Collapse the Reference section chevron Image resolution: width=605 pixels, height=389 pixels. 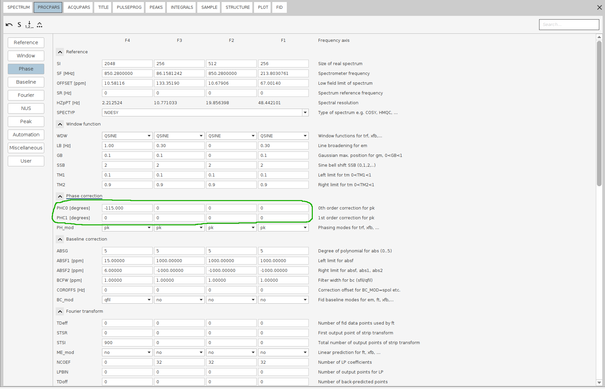tap(60, 52)
